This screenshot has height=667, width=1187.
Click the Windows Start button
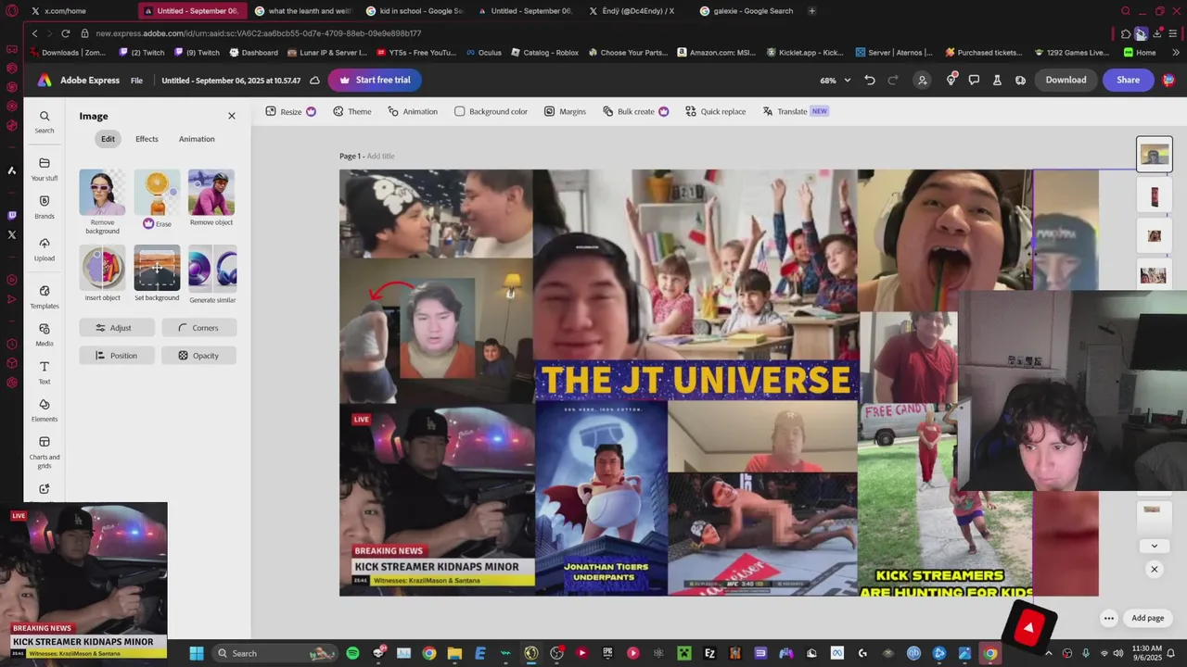tap(197, 653)
